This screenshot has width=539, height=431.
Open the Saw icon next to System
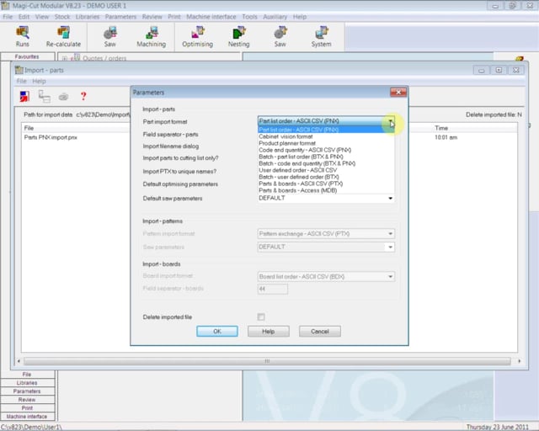pos(280,36)
